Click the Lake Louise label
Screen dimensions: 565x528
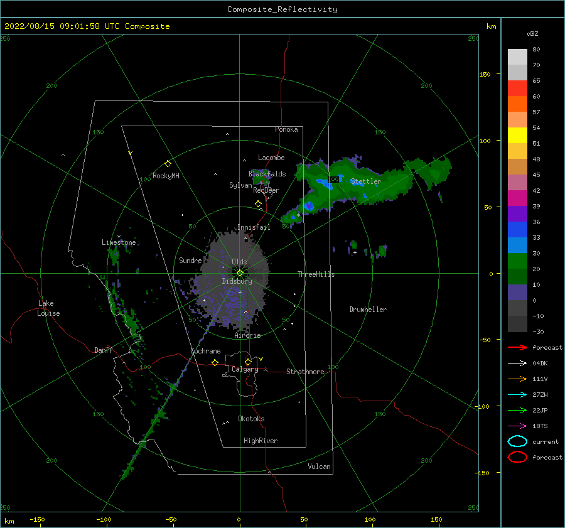[x=48, y=308]
